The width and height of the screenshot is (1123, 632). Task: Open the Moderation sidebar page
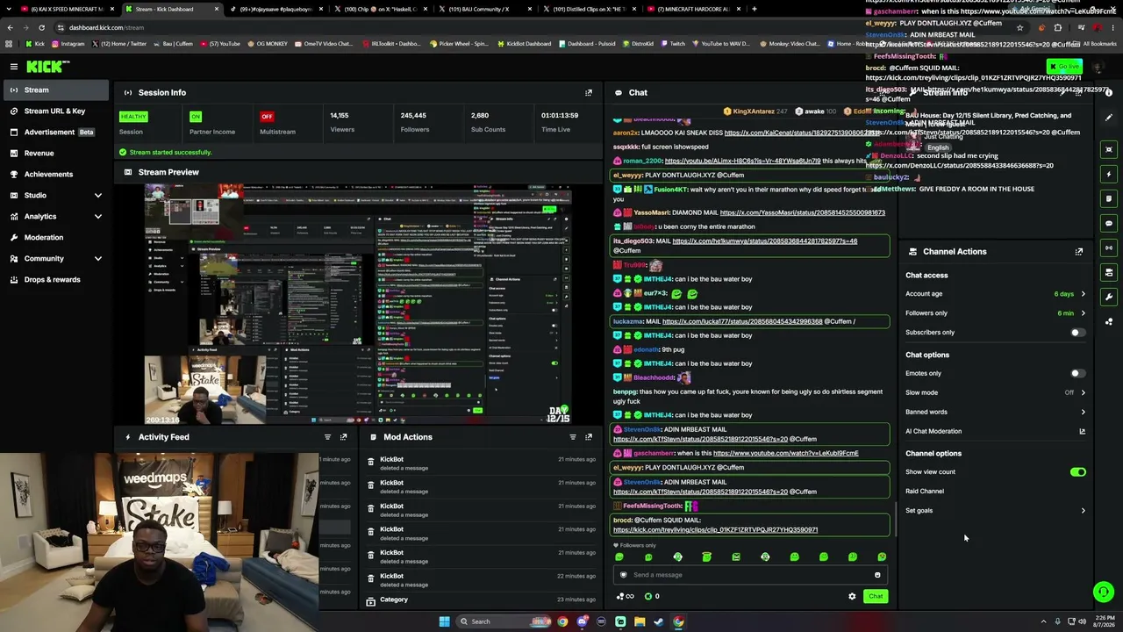54,237
